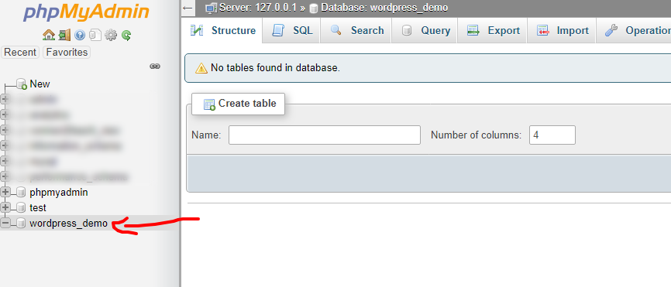Collapse top panel with left arrow
The width and height of the screenshot is (671, 287).
187,8
